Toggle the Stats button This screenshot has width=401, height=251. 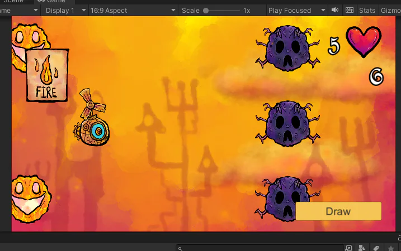367,11
